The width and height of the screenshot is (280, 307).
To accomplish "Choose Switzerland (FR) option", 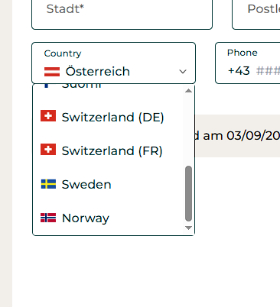I will (x=108, y=150).
